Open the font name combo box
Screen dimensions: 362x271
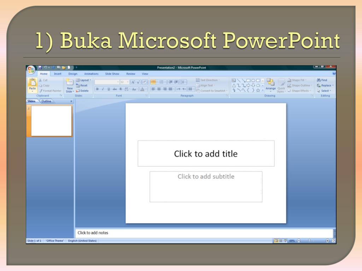click(107, 82)
